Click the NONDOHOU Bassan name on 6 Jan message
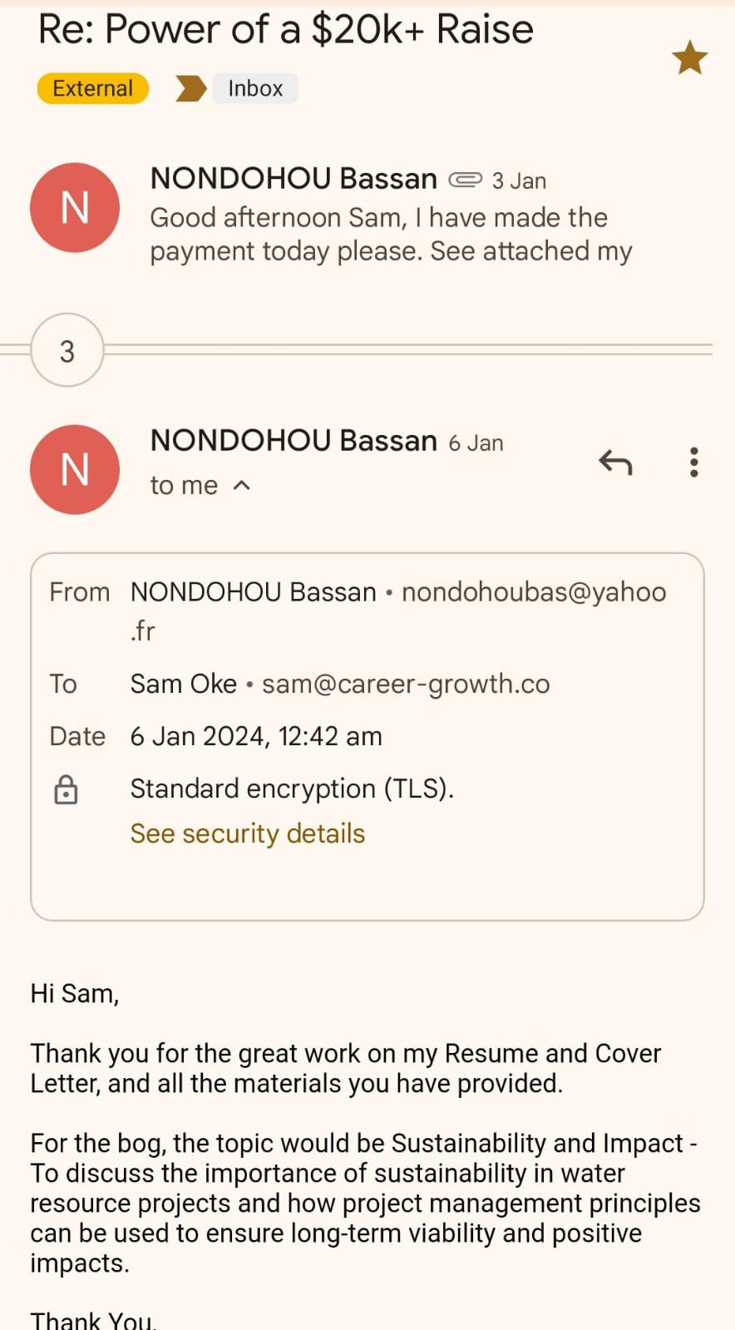The height and width of the screenshot is (1330, 735). tap(294, 441)
